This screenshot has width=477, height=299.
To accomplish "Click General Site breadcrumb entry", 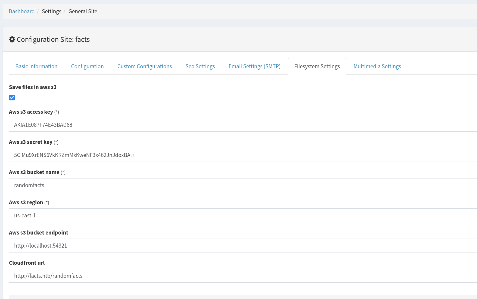I will (x=83, y=11).
